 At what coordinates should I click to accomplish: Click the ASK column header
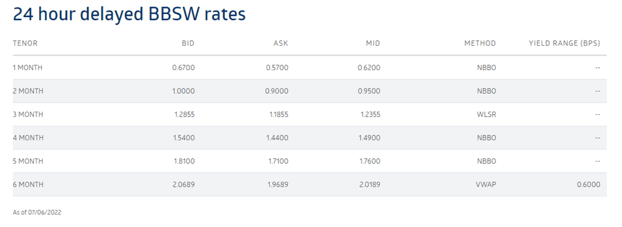pos(282,43)
